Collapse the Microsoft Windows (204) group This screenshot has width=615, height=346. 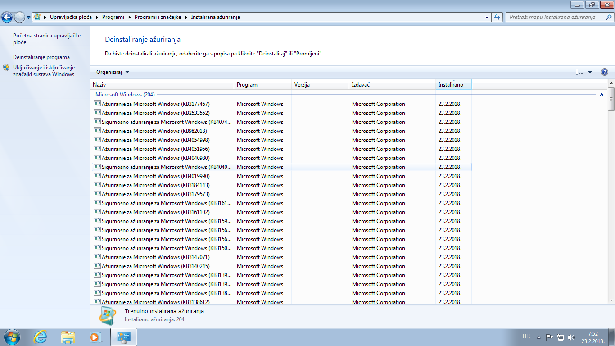[x=602, y=95]
